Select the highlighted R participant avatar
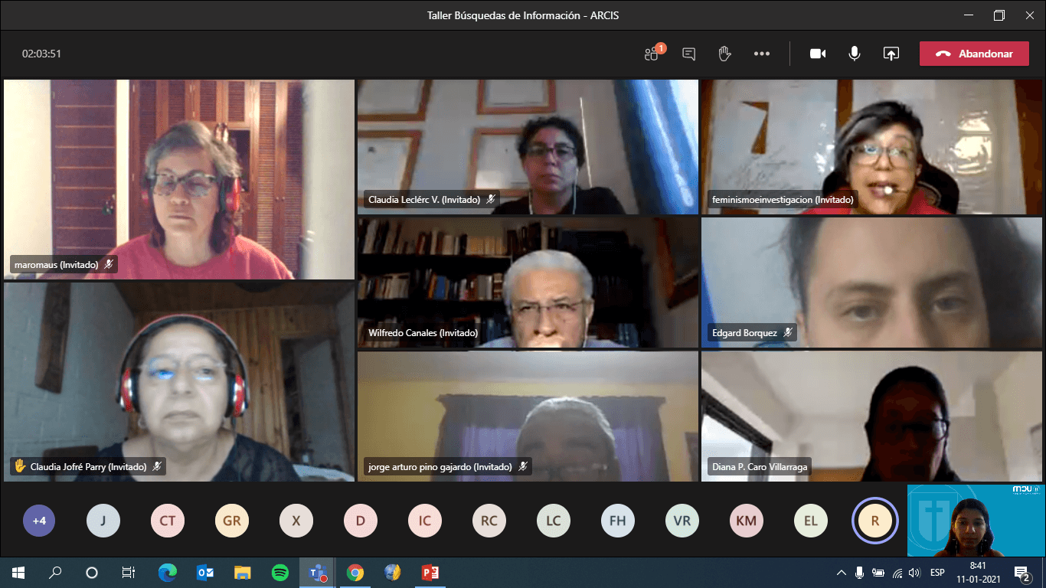 pos(874,521)
